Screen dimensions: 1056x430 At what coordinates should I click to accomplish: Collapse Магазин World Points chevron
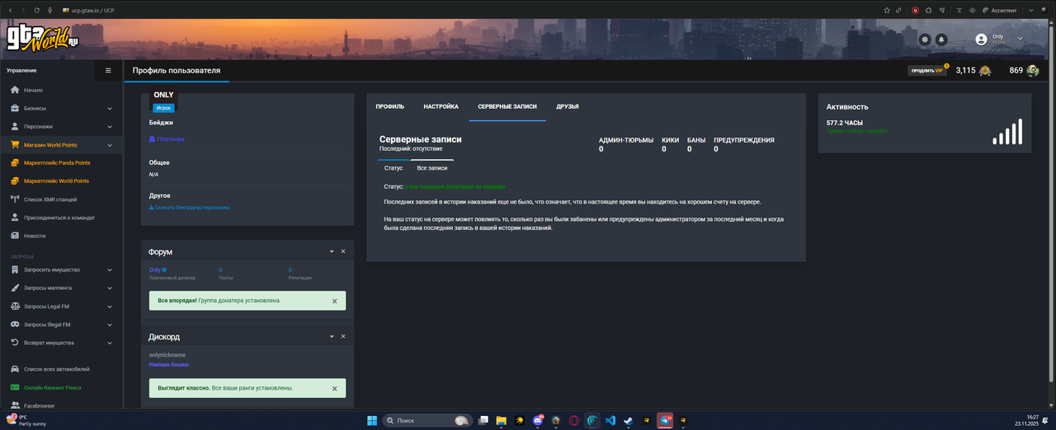click(110, 145)
